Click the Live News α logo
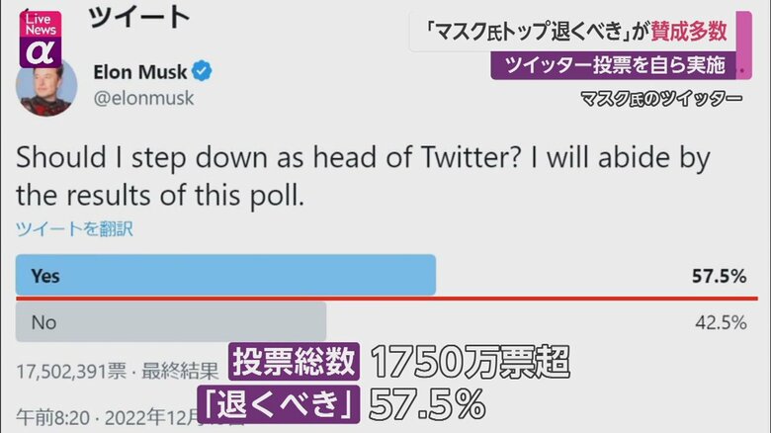Screen dimensions: 771x433 point(39,39)
